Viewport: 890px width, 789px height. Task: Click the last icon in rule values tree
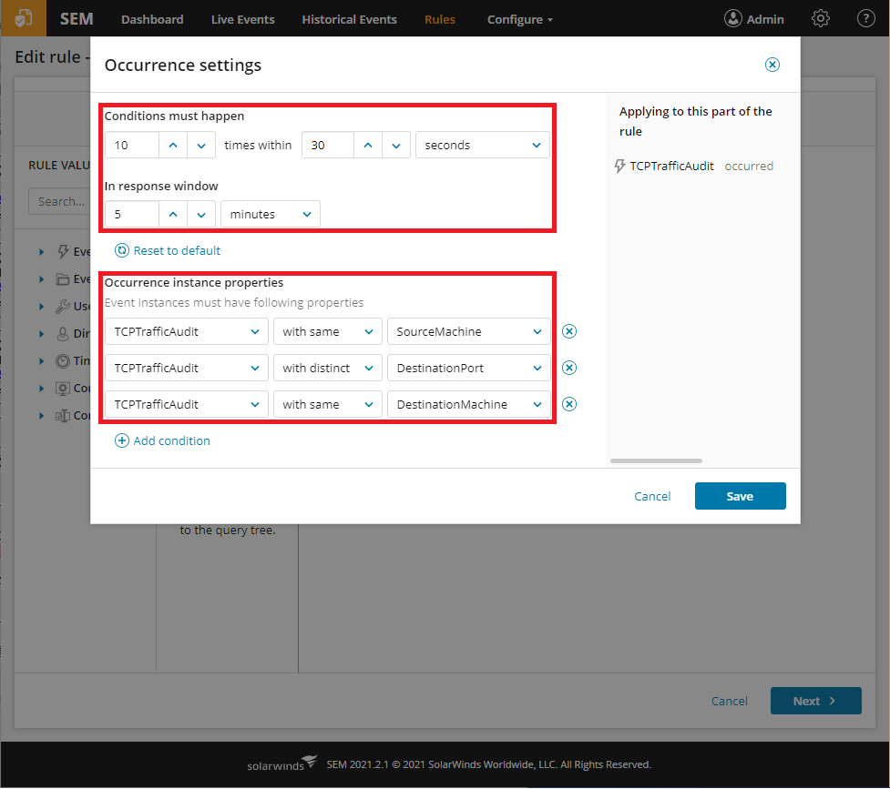[x=63, y=415]
